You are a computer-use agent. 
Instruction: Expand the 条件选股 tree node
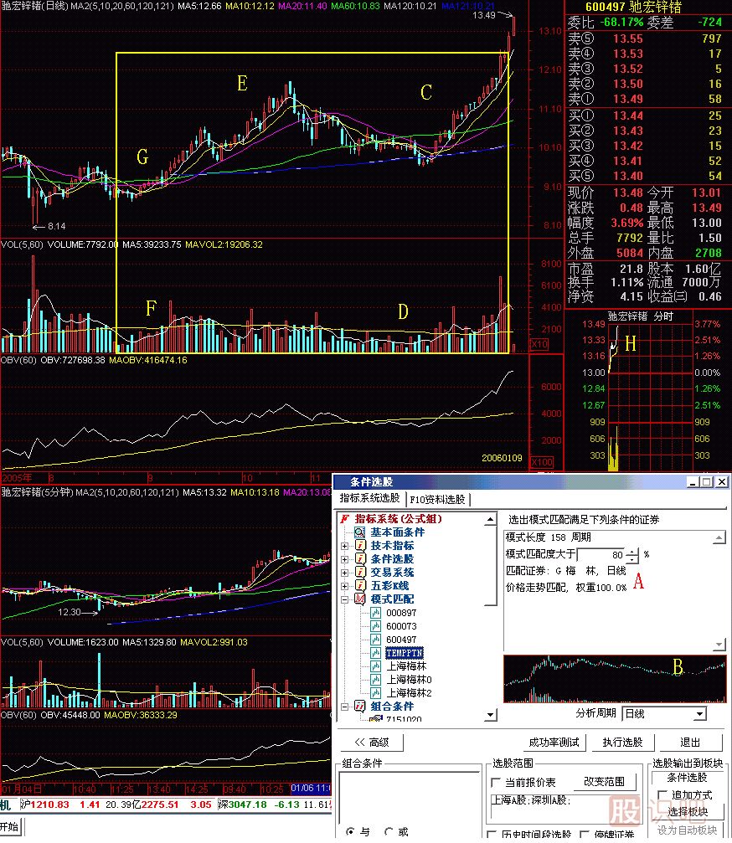click(x=344, y=559)
